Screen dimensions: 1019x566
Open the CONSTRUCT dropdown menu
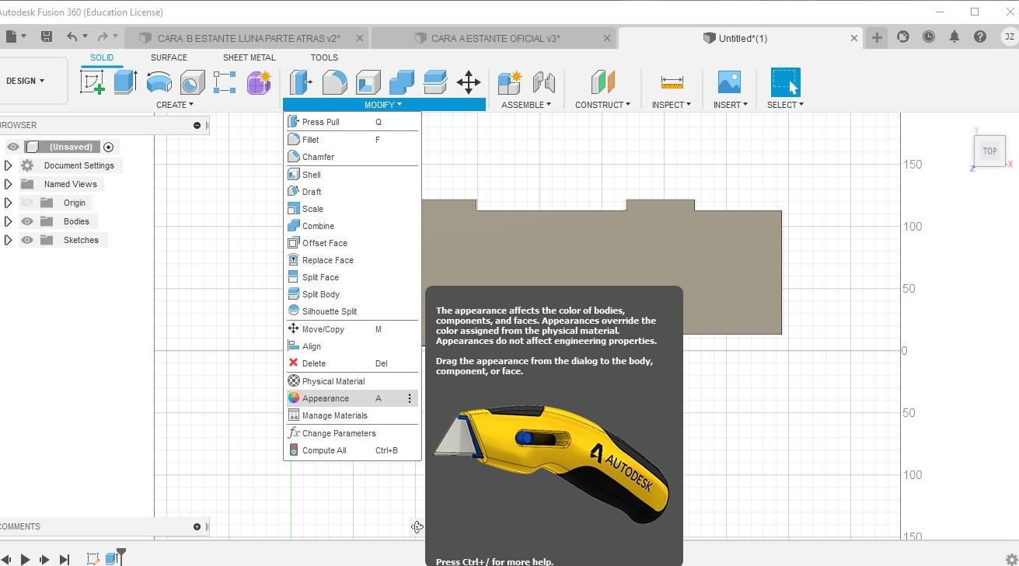tap(603, 105)
